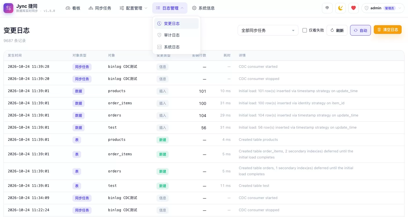This screenshot has height=217, width=408.
Task: Click 'Created table products' detail text
Action: pyautogui.click(x=258, y=140)
